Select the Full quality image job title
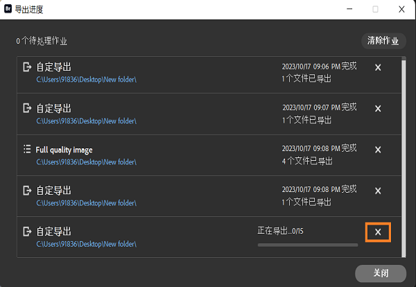Viewport: 416px width, 287px height. coord(64,149)
